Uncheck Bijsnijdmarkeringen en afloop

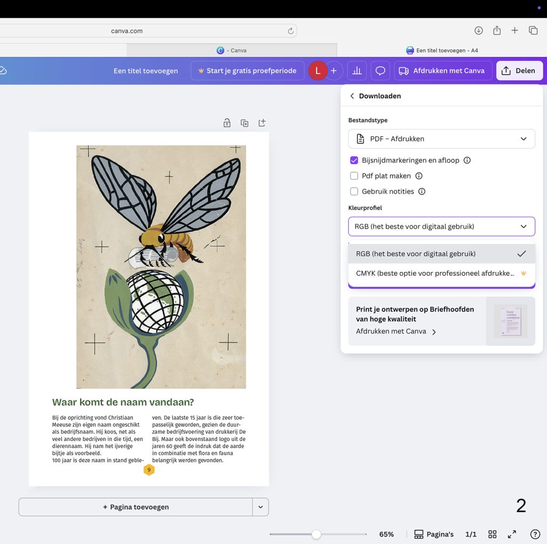(x=354, y=160)
